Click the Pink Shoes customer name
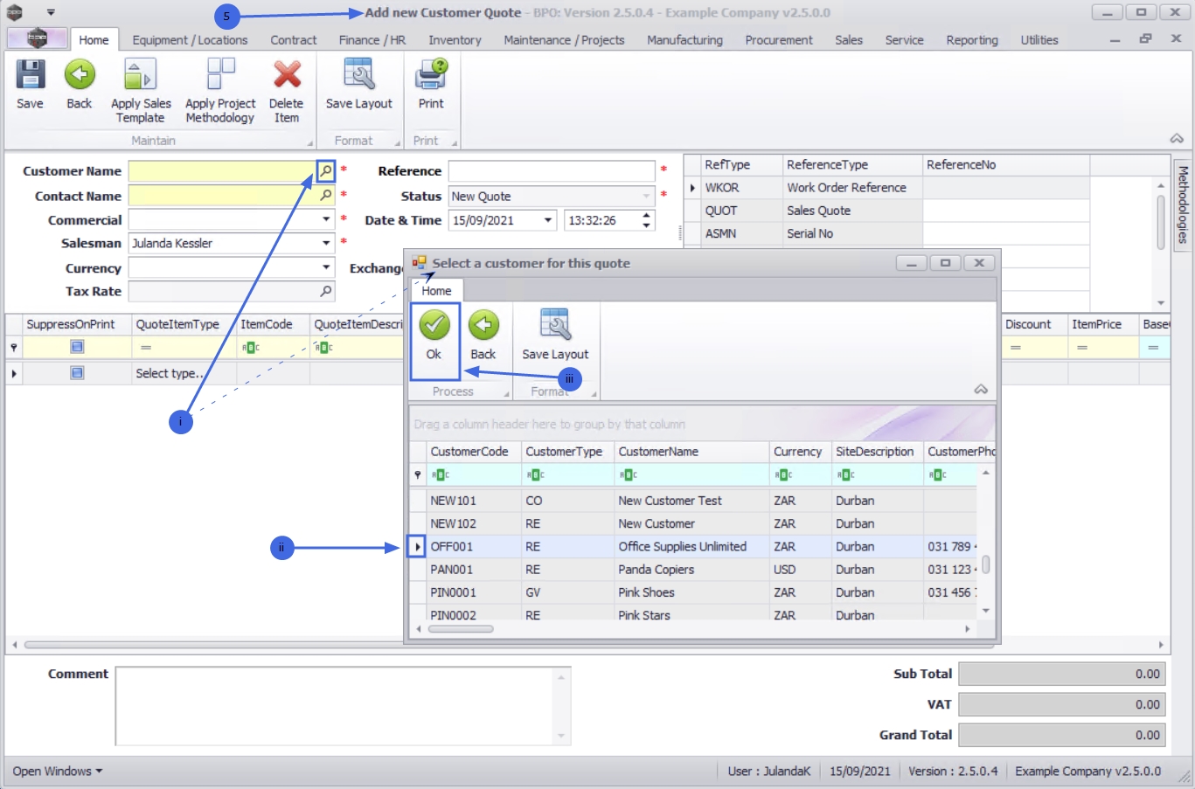The image size is (1195, 789). [646, 592]
